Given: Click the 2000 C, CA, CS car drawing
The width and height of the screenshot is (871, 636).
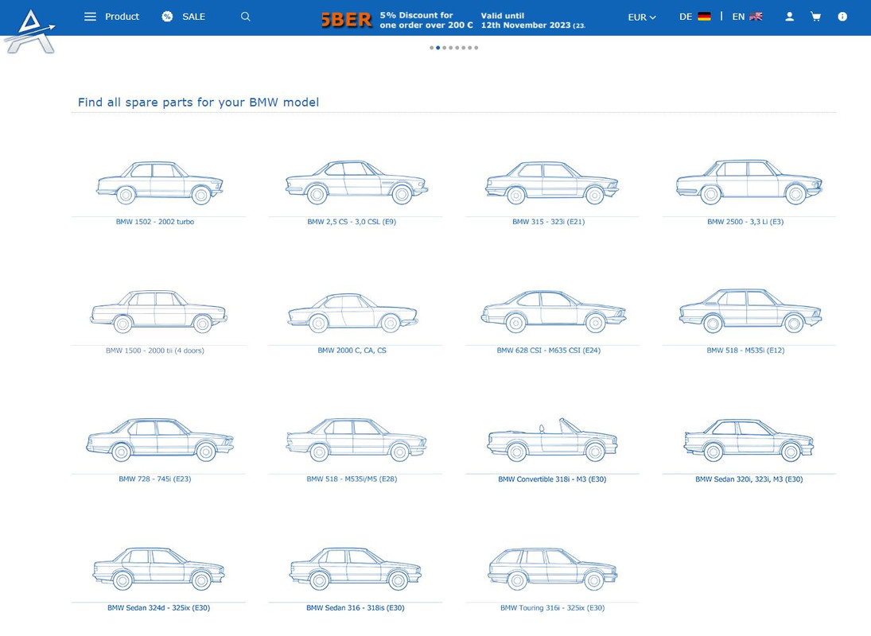Looking at the screenshot, I should 352,312.
